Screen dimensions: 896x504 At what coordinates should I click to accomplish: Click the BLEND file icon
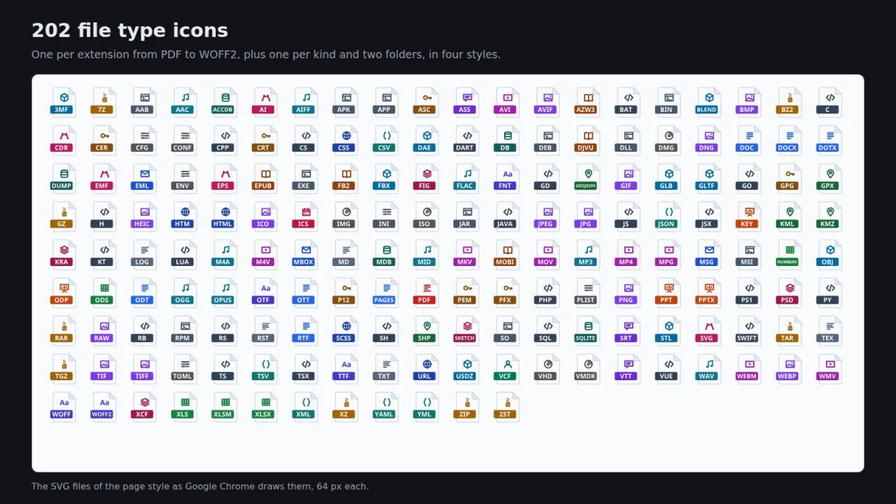[709, 102]
